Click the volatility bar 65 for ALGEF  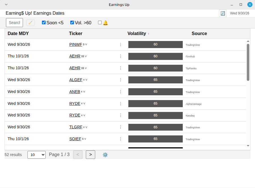click(x=156, y=80)
